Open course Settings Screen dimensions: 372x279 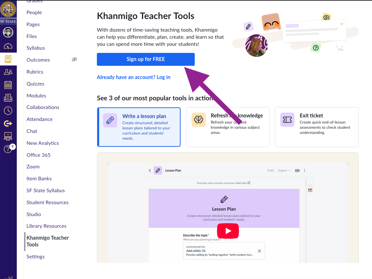click(36, 257)
